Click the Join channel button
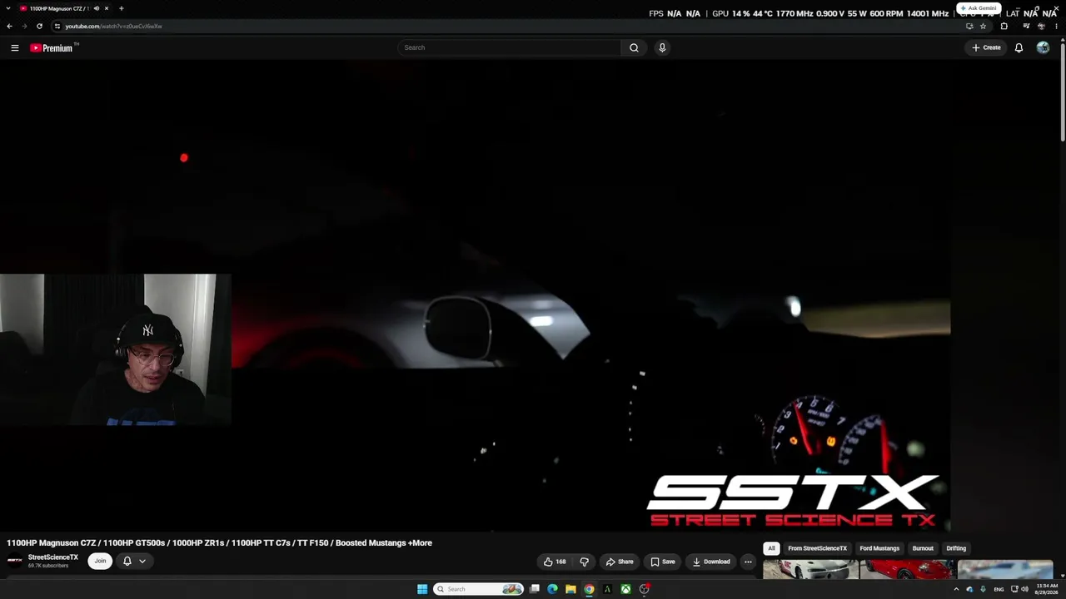The height and width of the screenshot is (599, 1066). pos(100,562)
